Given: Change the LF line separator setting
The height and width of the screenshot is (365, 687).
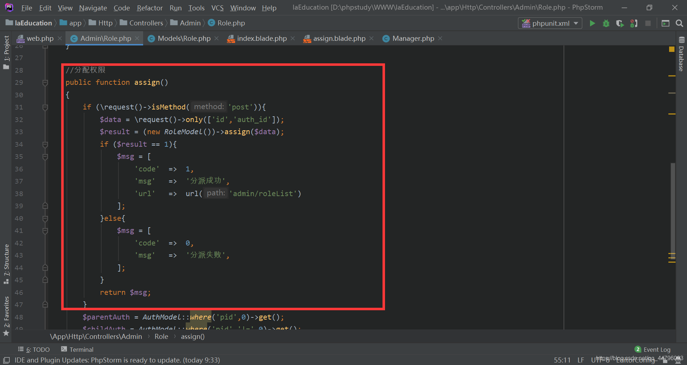Looking at the screenshot, I should click(x=581, y=360).
